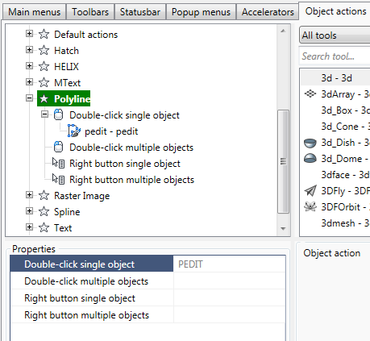Expand the Raster Image node
370x341 pixels.
[x=29, y=195]
